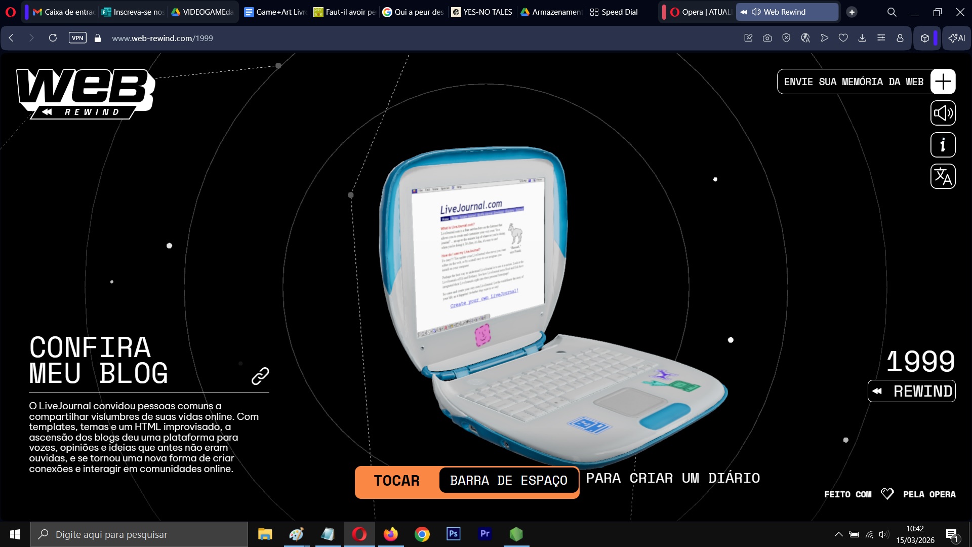Mute site sound with speaker icon
This screenshot has width=972, height=547.
pos(943,113)
